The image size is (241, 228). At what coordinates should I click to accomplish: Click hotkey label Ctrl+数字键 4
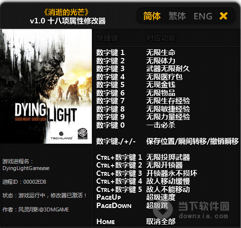tap(119, 181)
